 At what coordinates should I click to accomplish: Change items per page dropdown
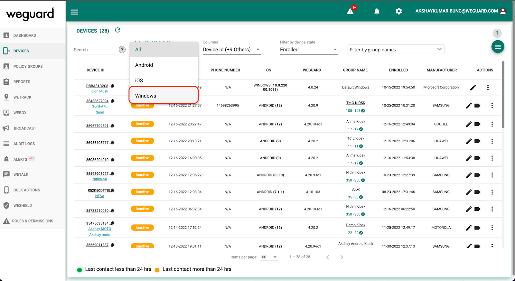[268, 257]
